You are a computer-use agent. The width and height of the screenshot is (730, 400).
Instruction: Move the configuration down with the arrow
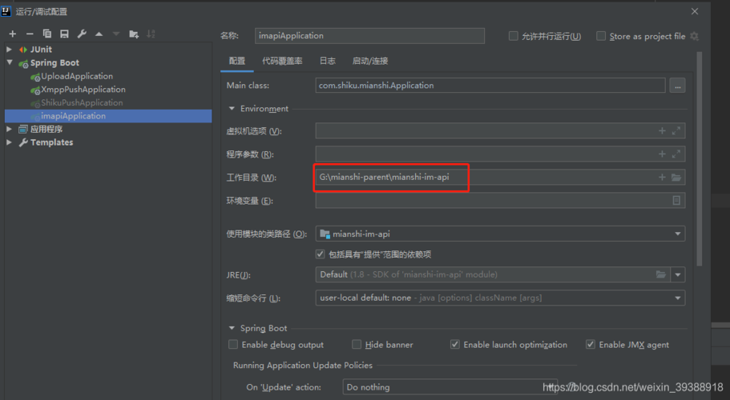tap(116, 34)
